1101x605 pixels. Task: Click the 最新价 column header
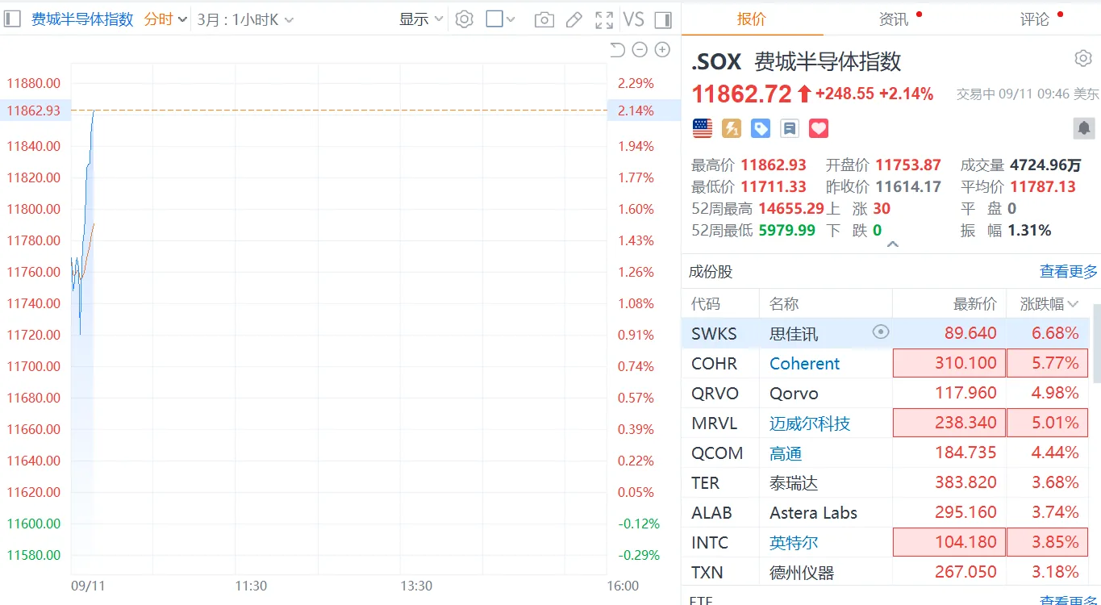tap(975, 304)
